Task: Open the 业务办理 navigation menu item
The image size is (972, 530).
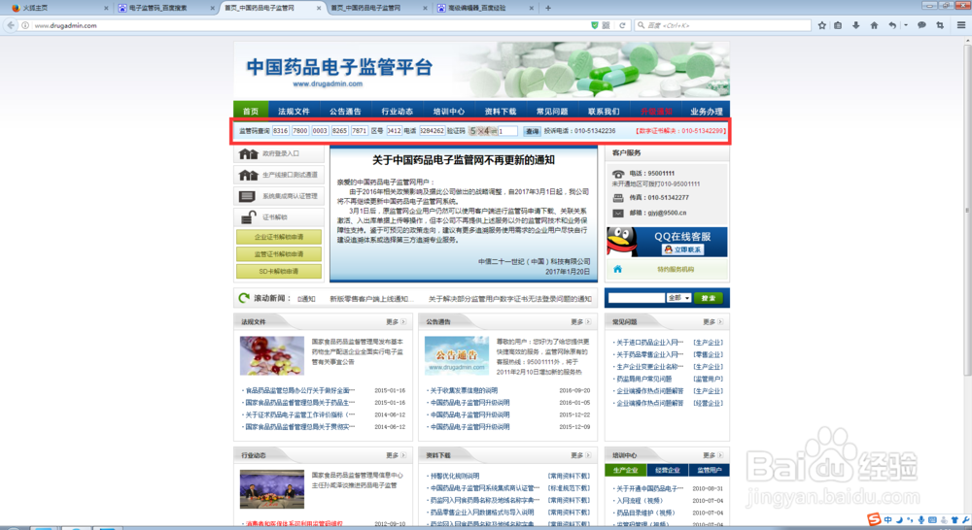Action: click(707, 112)
